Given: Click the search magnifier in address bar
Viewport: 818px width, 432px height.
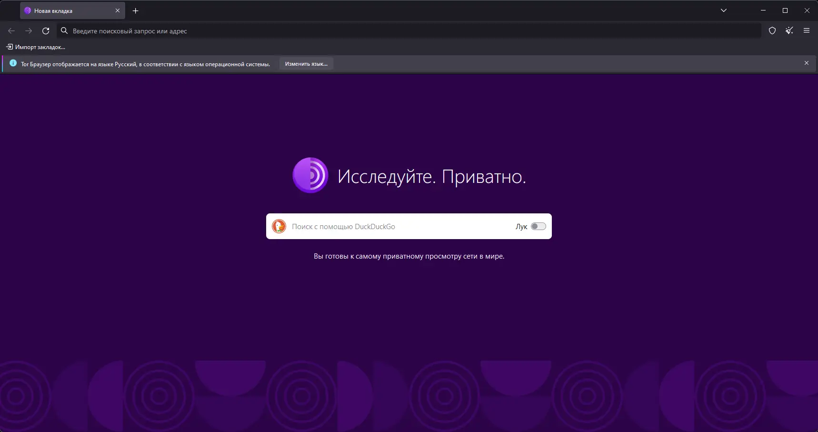Looking at the screenshot, I should [63, 31].
